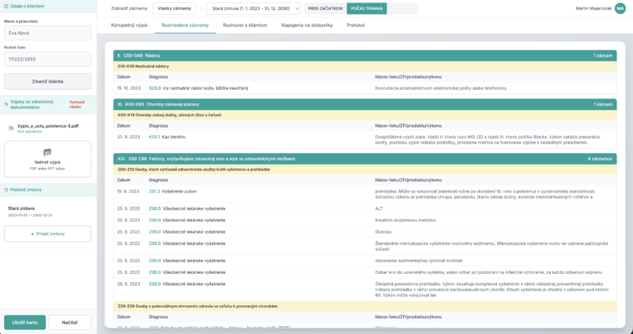The width and height of the screenshot is (633, 334).
Task: Open diagnosis code Z01.2 link
Action: pyautogui.click(x=155, y=192)
